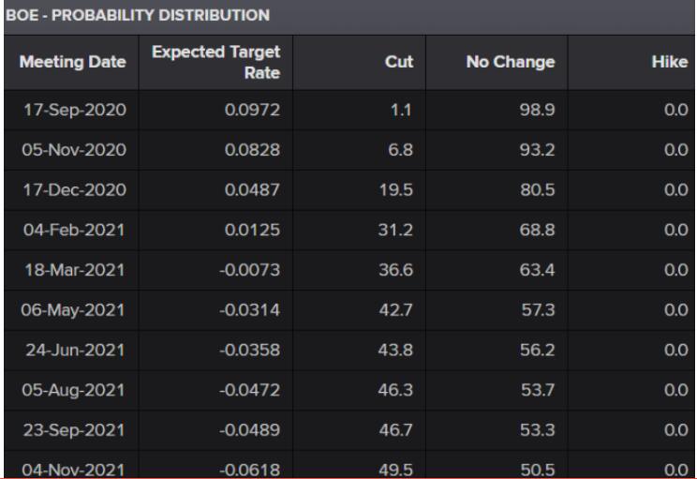The image size is (697, 479).
Task: Click the Hike value in 04-Feb-2021 row
Action: (x=676, y=230)
